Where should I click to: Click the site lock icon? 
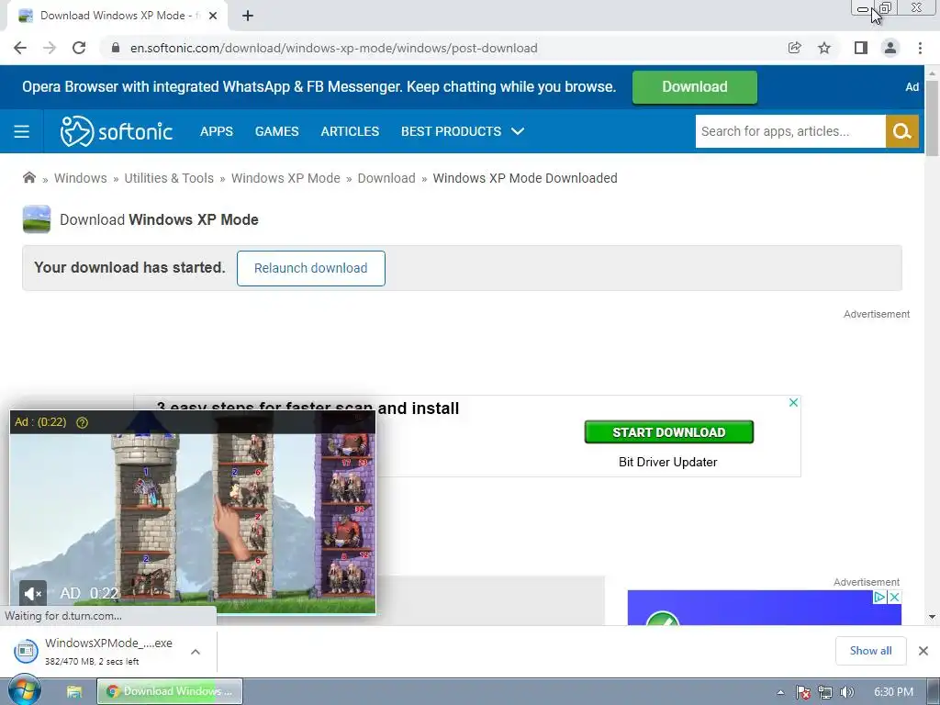(x=116, y=48)
